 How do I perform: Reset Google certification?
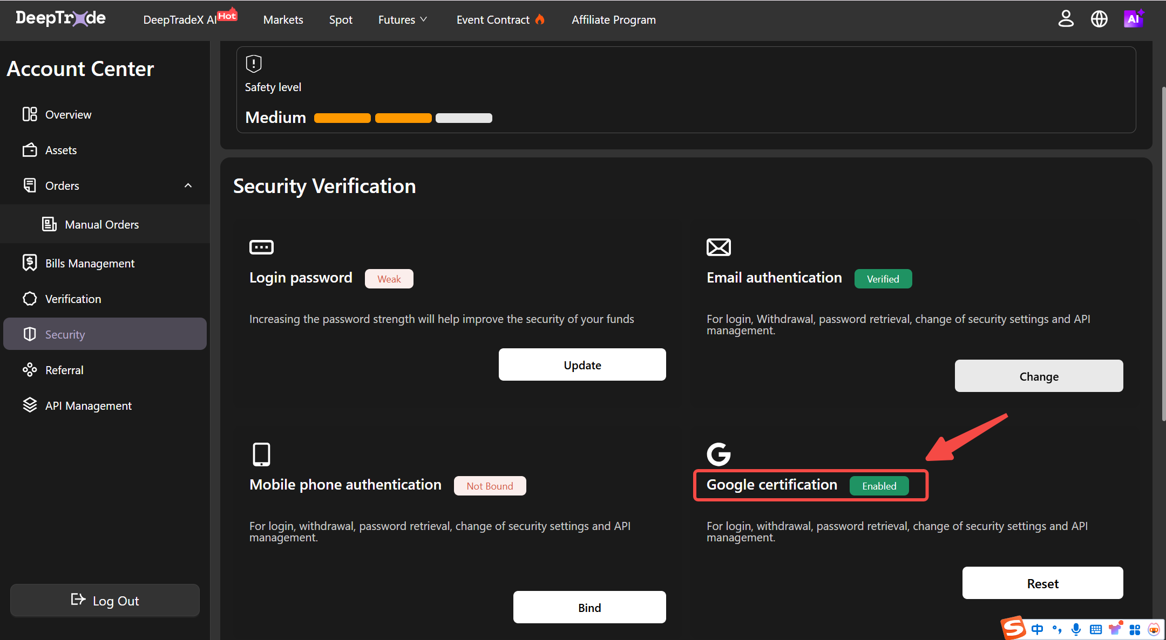click(x=1042, y=583)
